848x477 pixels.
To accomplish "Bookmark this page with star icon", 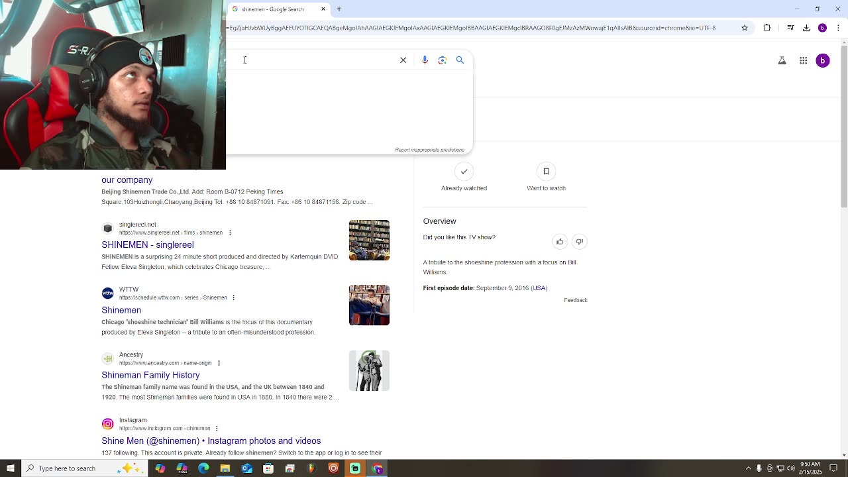I will [x=745, y=28].
